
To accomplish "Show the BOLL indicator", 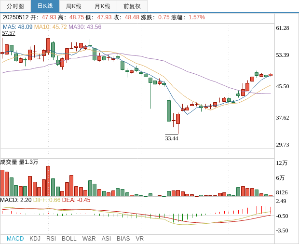I will coord(69,239).
